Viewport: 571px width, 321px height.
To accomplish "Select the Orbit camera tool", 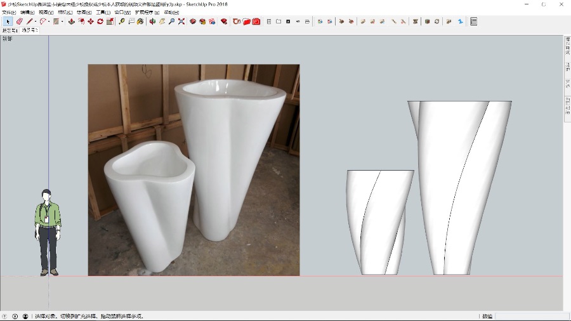I will [152, 22].
